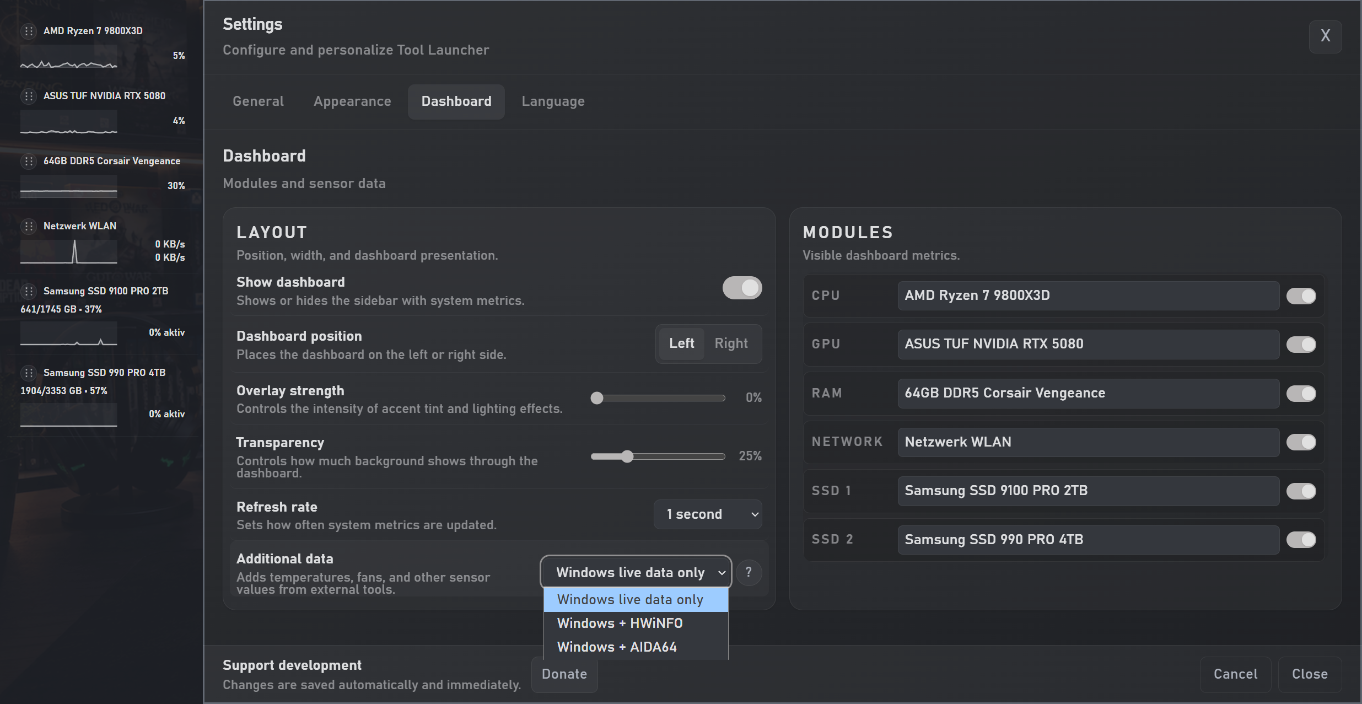Screen dimensions: 1362x704
Task: Select the Dashboard tab
Action: [x=456, y=101]
